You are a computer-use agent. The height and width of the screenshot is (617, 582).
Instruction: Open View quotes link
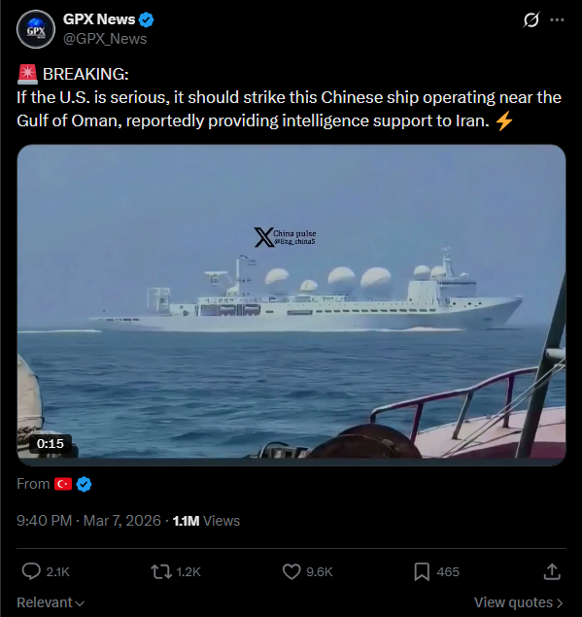tap(519, 602)
